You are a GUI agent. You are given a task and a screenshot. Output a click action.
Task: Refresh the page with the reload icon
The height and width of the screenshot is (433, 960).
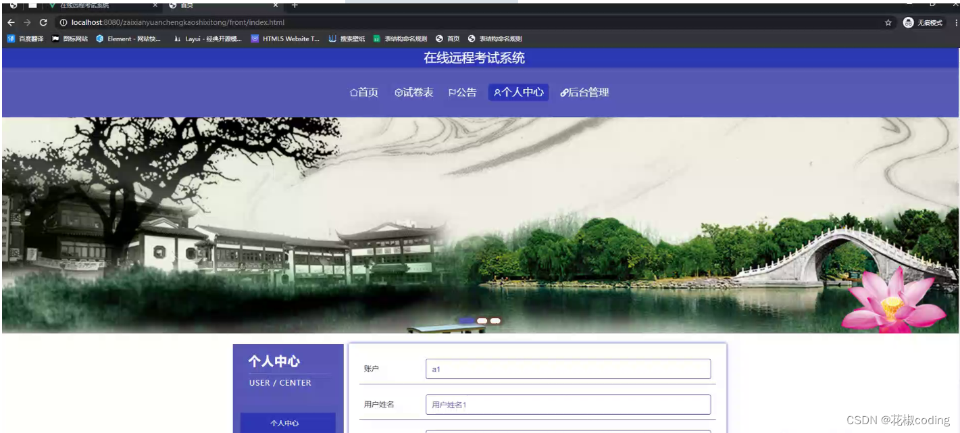(43, 22)
